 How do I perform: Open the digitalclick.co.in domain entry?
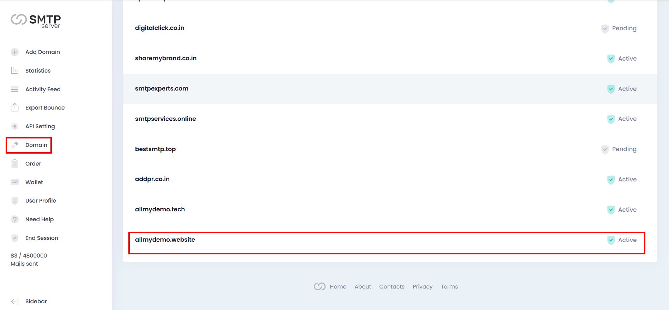pyautogui.click(x=159, y=28)
